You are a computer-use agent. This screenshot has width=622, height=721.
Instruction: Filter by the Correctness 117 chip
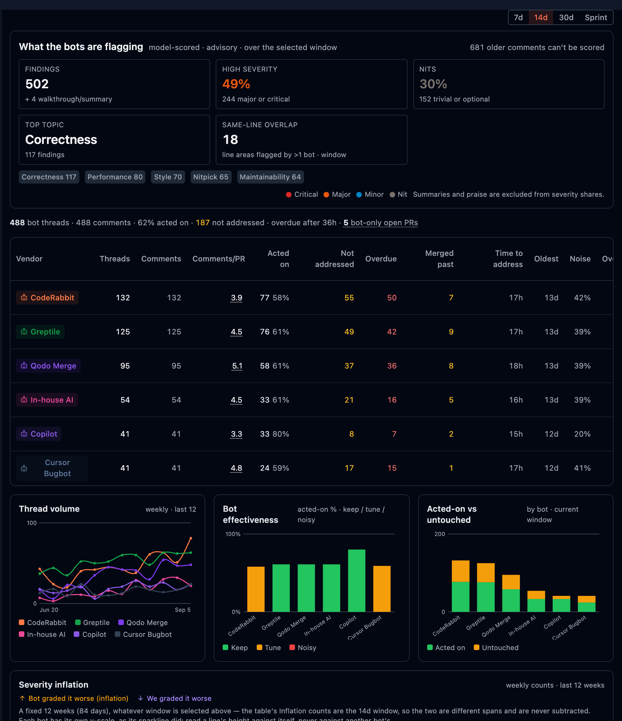49,177
